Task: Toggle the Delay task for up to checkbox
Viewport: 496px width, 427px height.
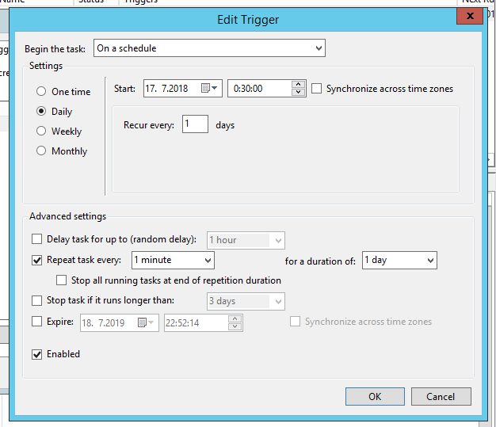Action: [36, 239]
